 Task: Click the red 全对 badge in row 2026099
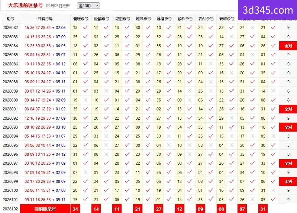point(288,181)
